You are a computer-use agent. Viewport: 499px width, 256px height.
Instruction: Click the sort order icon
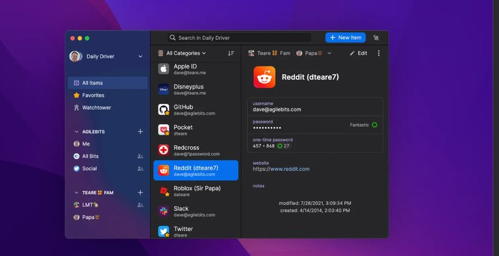(x=231, y=54)
